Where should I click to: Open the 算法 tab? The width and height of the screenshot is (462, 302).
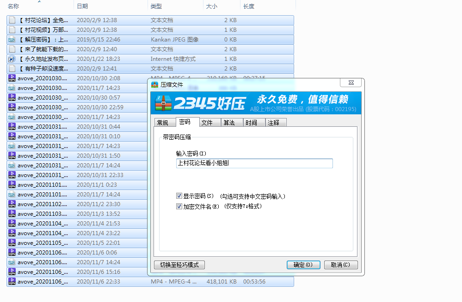(229, 123)
